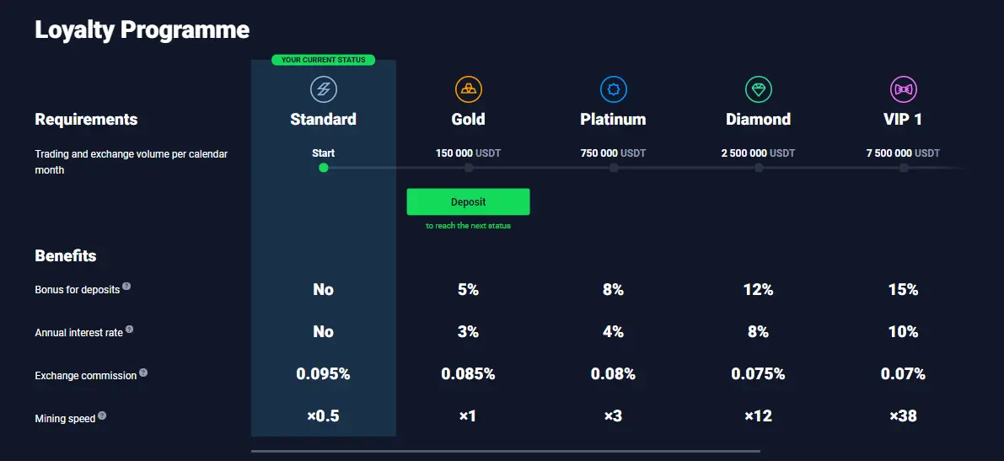Click 'to reach the next status' text

(468, 226)
